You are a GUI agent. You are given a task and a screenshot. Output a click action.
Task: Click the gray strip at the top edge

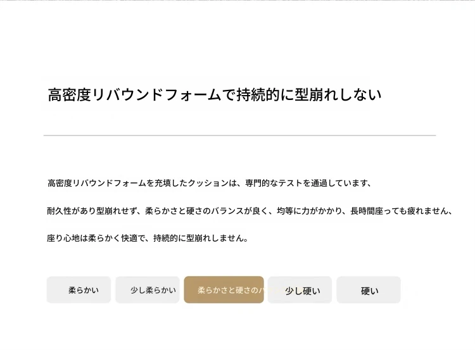tap(237, 0)
